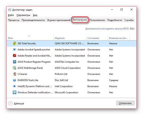Click publisher ASUSTek Computer Inc.

(x=67, y=62)
